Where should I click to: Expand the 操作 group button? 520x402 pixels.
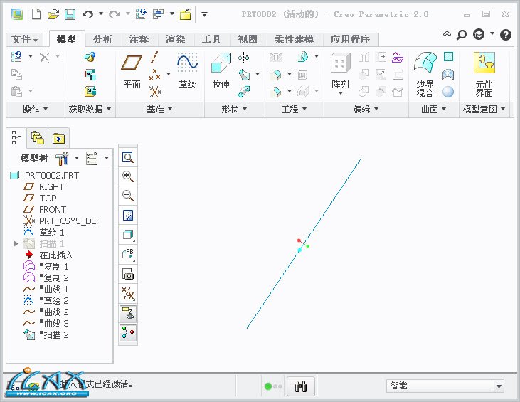[35, 110]
